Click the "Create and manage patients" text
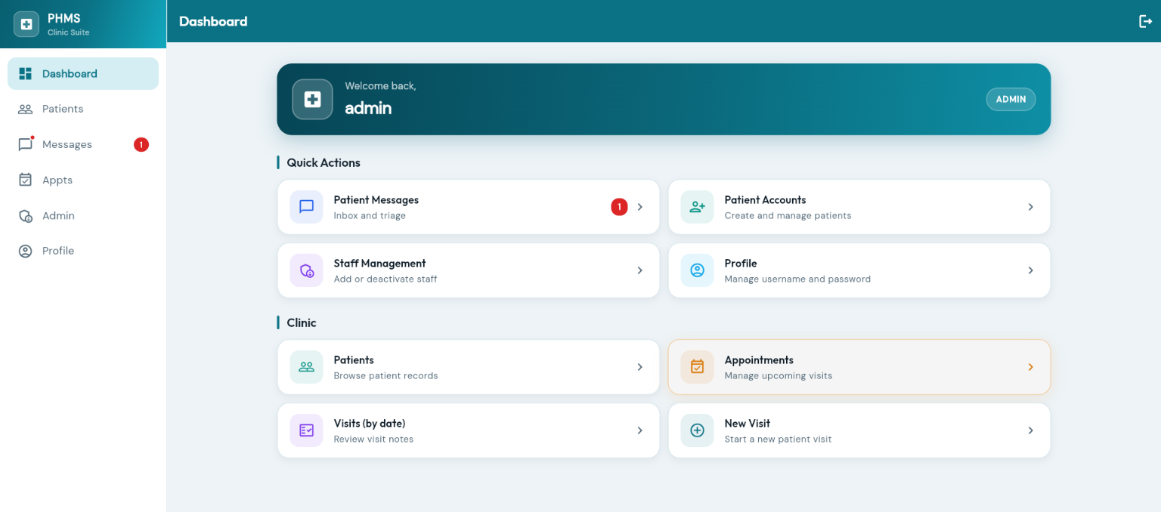 (x=788, y=215)
